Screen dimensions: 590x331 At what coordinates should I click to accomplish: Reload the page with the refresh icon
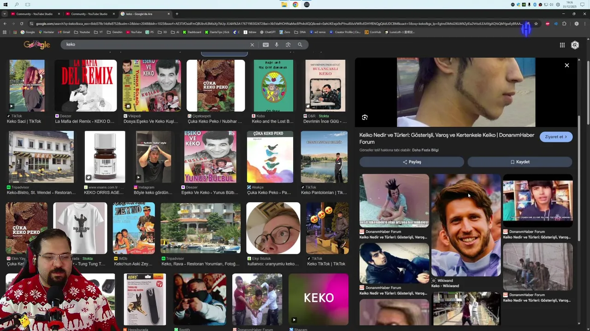point(22,23)
